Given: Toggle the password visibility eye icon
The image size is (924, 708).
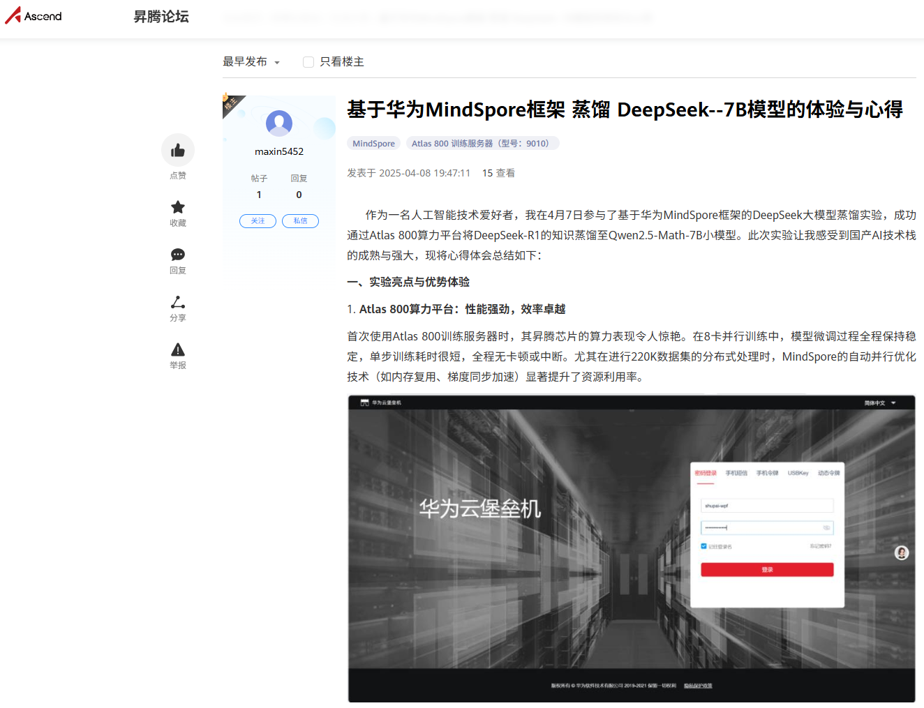Looking at the screenshot, I should (x=826, y=528).
